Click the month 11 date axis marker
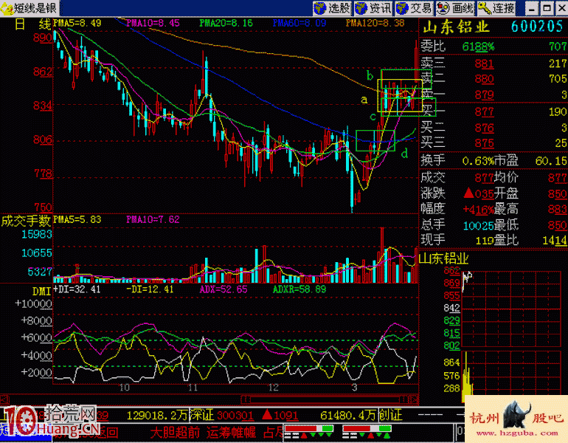This screenshot has width=568, height=443. [193, 388]
